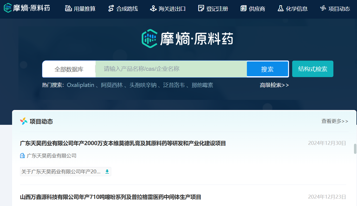The height and width of the screenshot is (206, 357).
Task: Search hot keyword 头孢呋辛钠
Action: pyautogui.click(x=143, y=85)
